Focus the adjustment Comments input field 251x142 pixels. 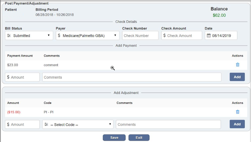[168, 124]
